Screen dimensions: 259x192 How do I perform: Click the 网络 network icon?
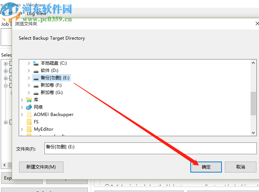tap(29, 107)
